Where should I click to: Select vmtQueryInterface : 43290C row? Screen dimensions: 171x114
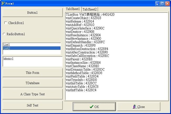click(117, 28)
